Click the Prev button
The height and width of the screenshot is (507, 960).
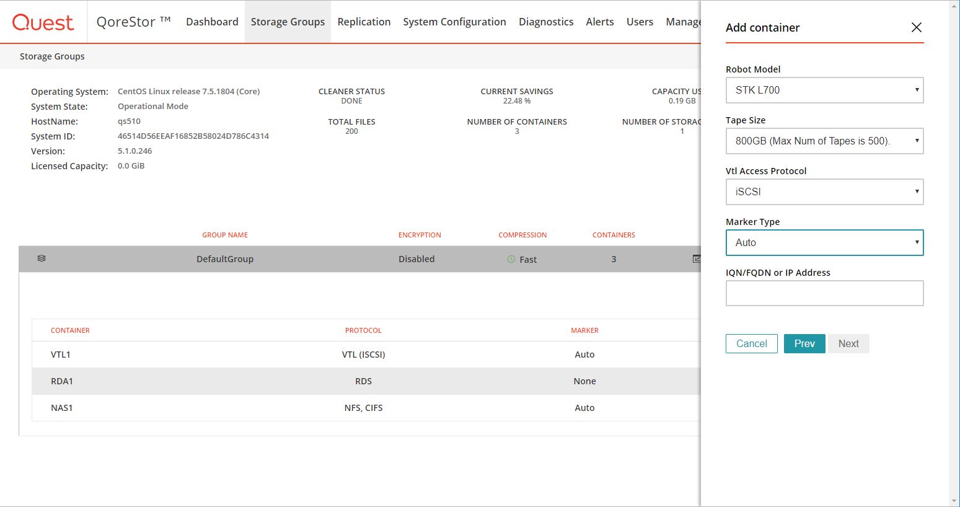(x=804, y=343)
